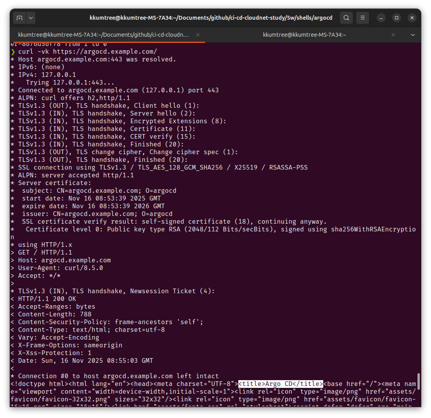Click the 'Server certificate:' line
The width and height of the screenshot is (431, 418).
tap(51, 183)
